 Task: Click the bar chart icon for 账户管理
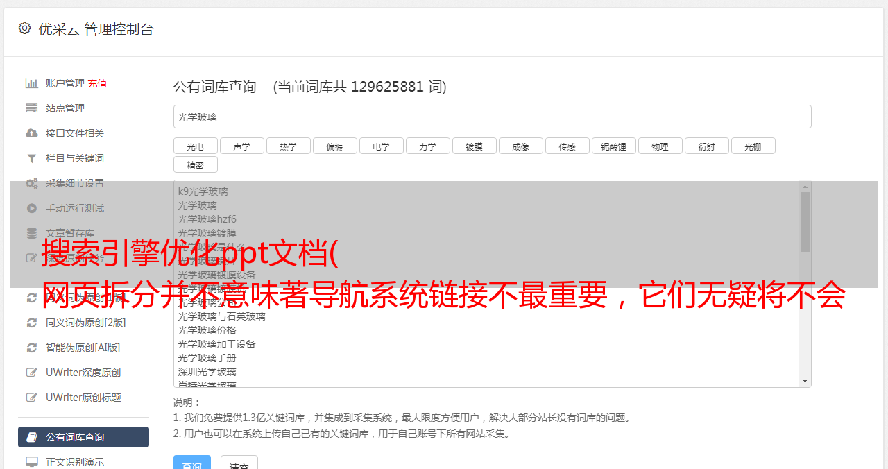pos(32,83)
